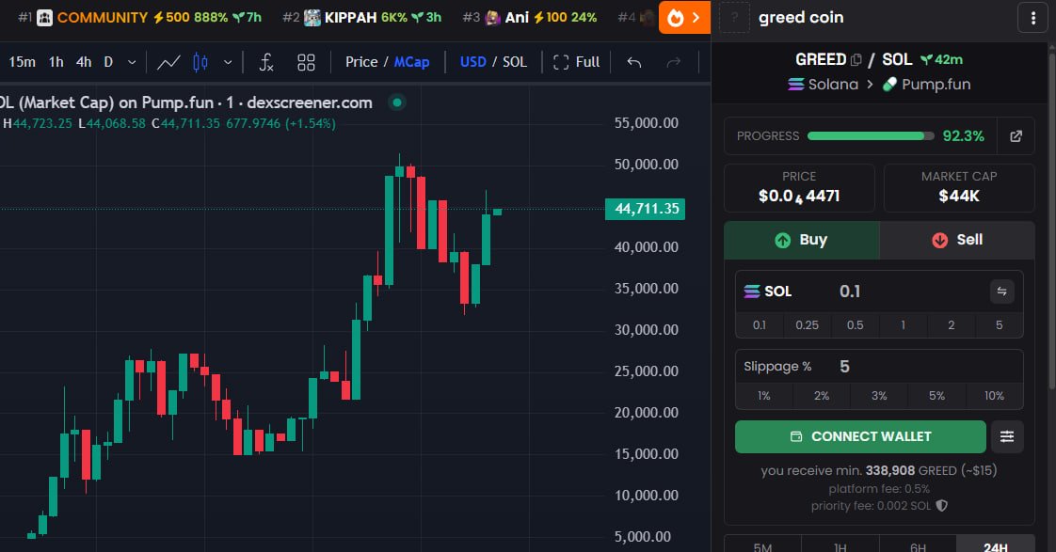Set slippage to 1%
1056x552 pixels.
tap(763, 396)
